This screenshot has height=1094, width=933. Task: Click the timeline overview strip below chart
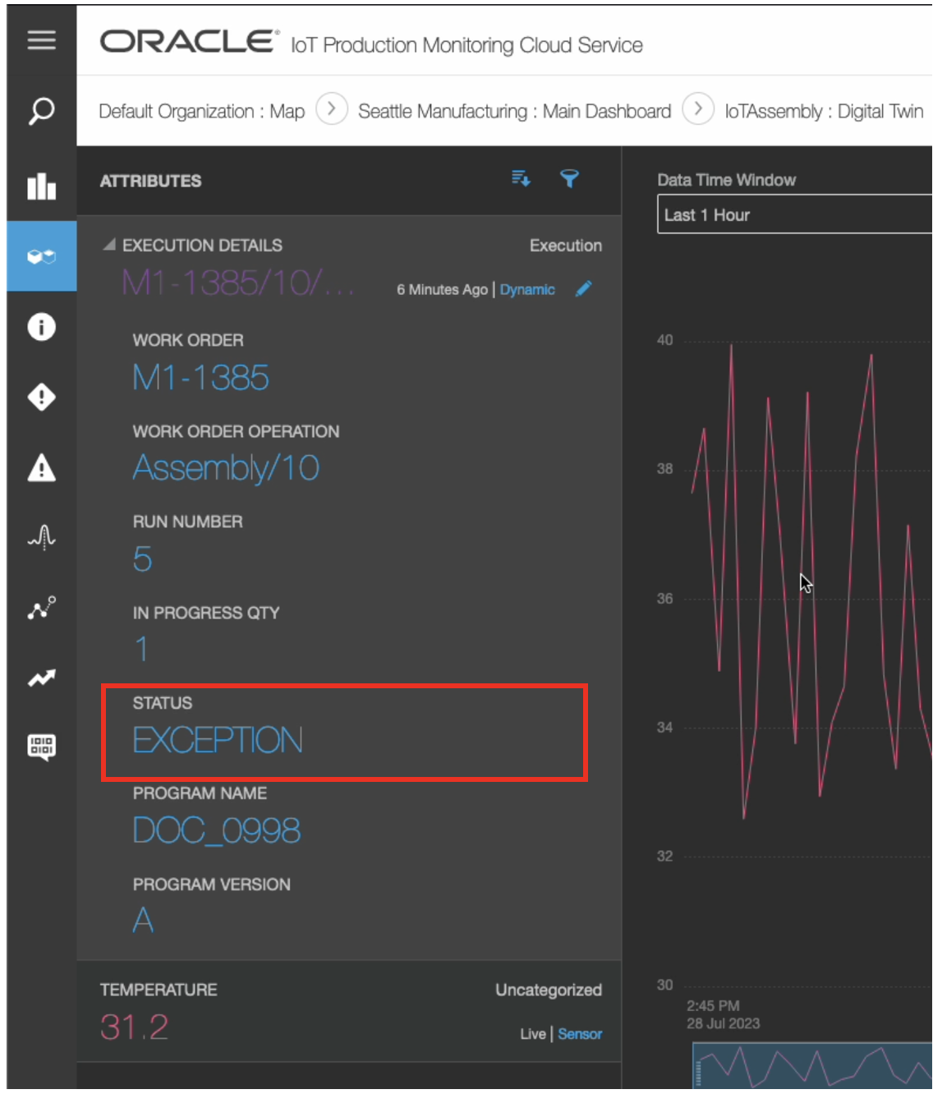pos(812,1065)
